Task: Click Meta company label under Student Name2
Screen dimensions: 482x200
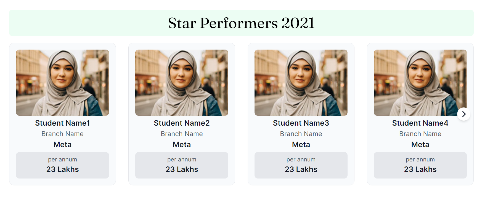Action: pos(182,145)
